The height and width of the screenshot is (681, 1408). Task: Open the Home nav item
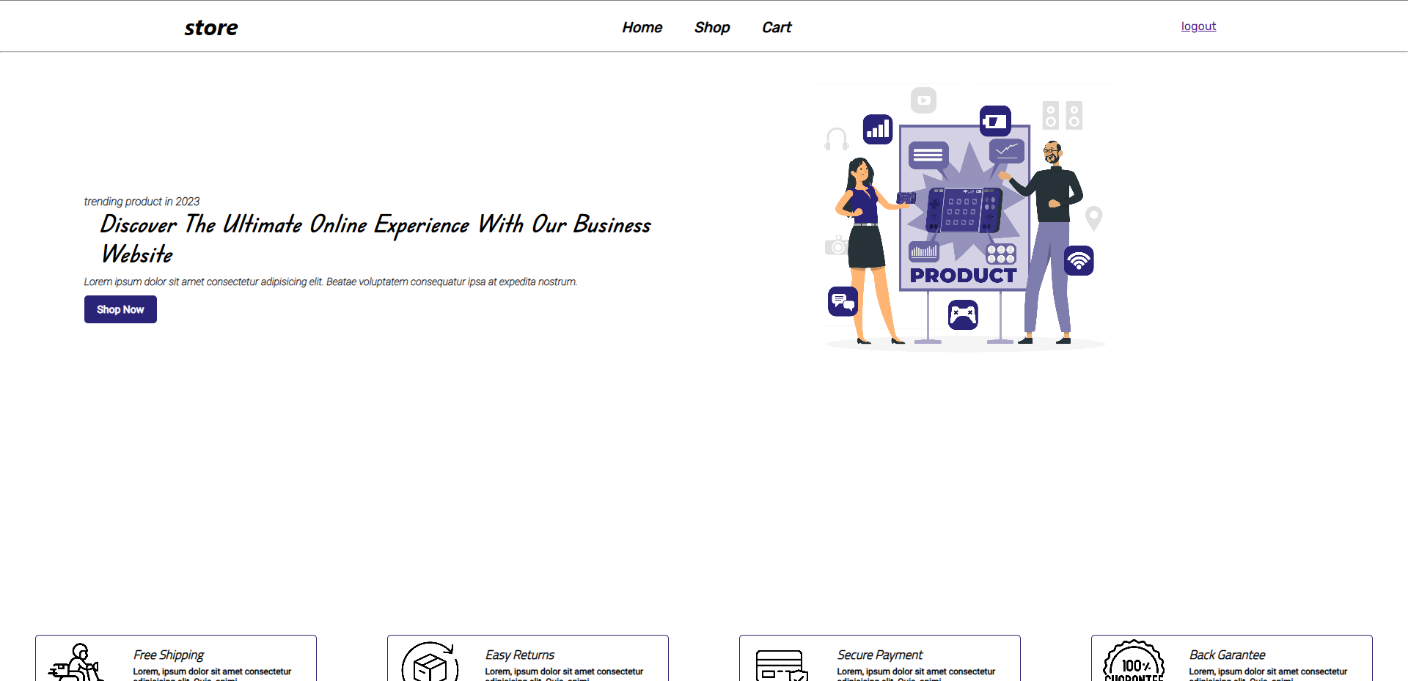[x=642, y=27]
